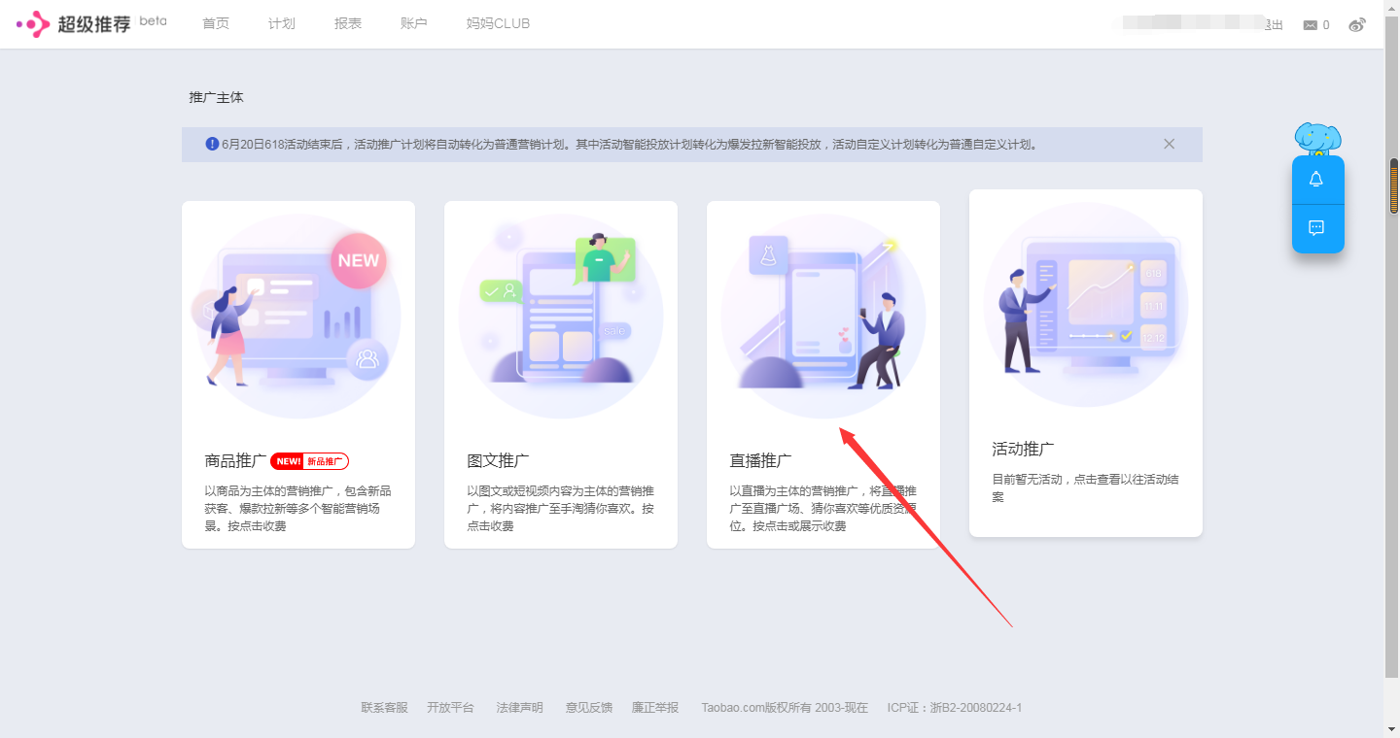Click the ICP证 浙B2-20080224-1 text
The width and height of the screenshot is (1400, 738).
coord(955,708)
